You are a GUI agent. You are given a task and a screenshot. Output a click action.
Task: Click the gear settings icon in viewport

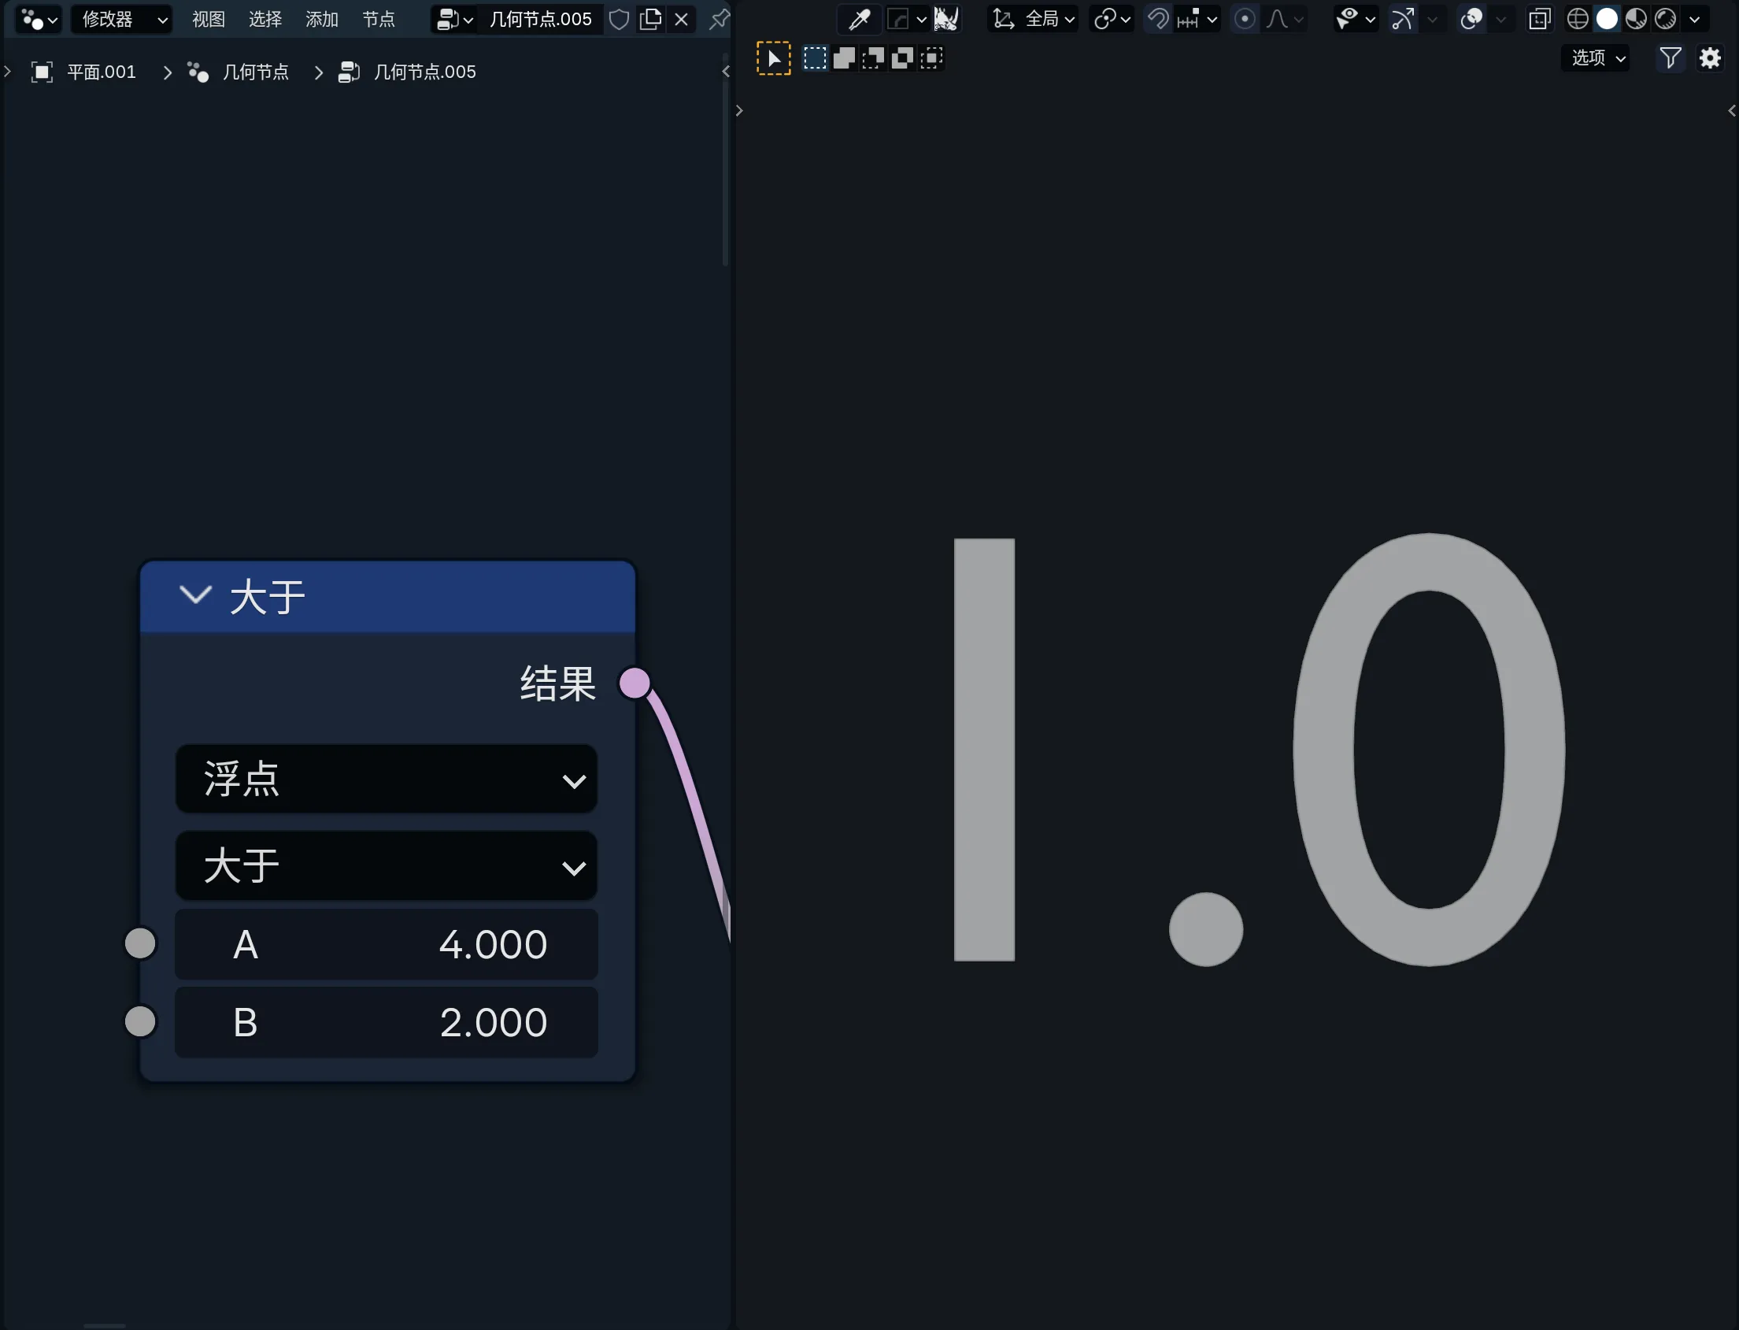[1710, 57]
